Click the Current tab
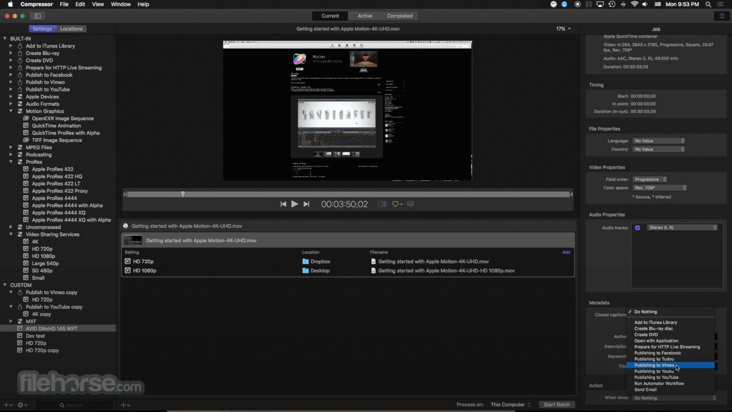 330,16
